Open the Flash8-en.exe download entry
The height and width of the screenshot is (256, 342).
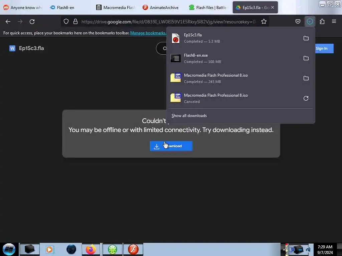tap(234, 58)
